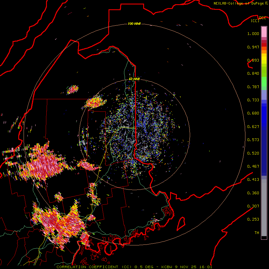
Task: Click the DCC label above the color bar
Action: (x=262, y=18)
